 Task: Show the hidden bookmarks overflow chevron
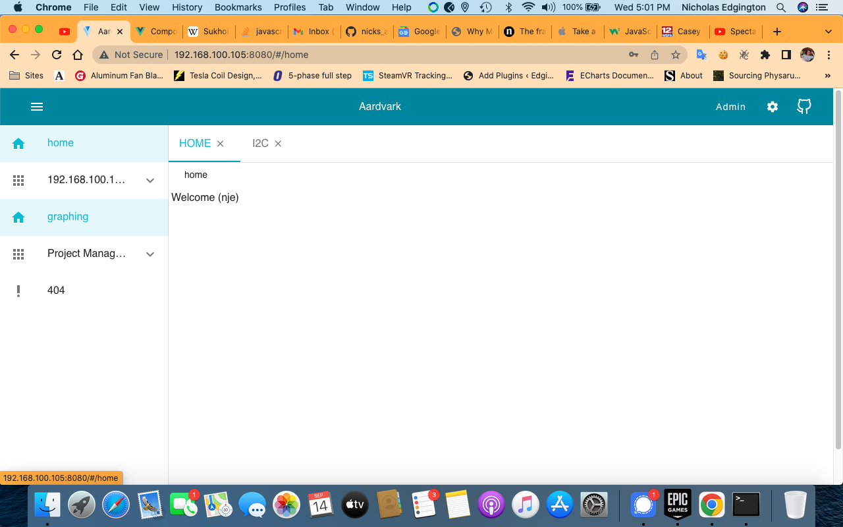pos(828,76)
